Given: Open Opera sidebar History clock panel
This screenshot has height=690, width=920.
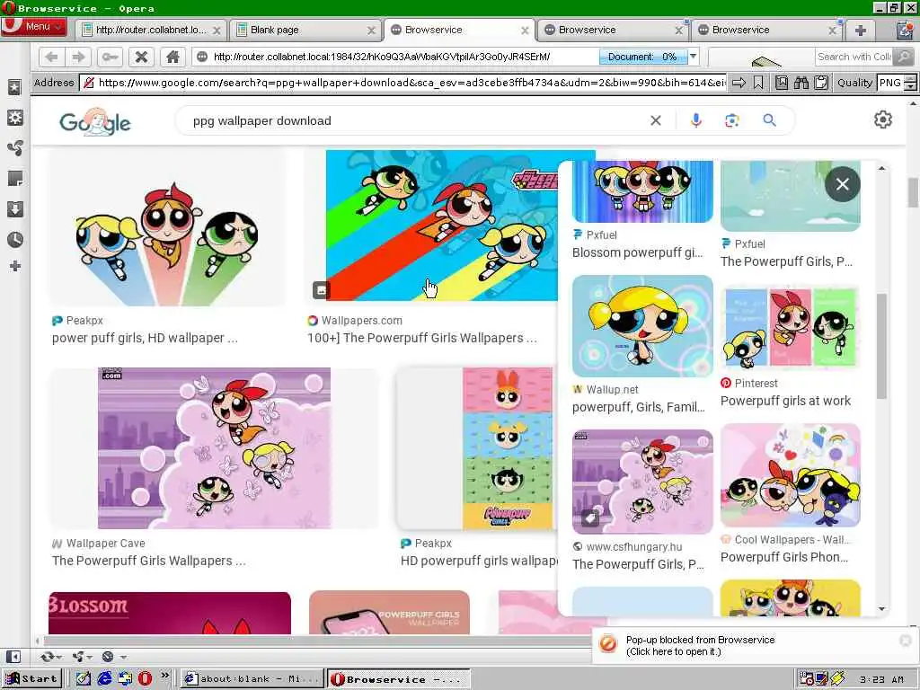Looking at the screenshot, I should (14, 239).
